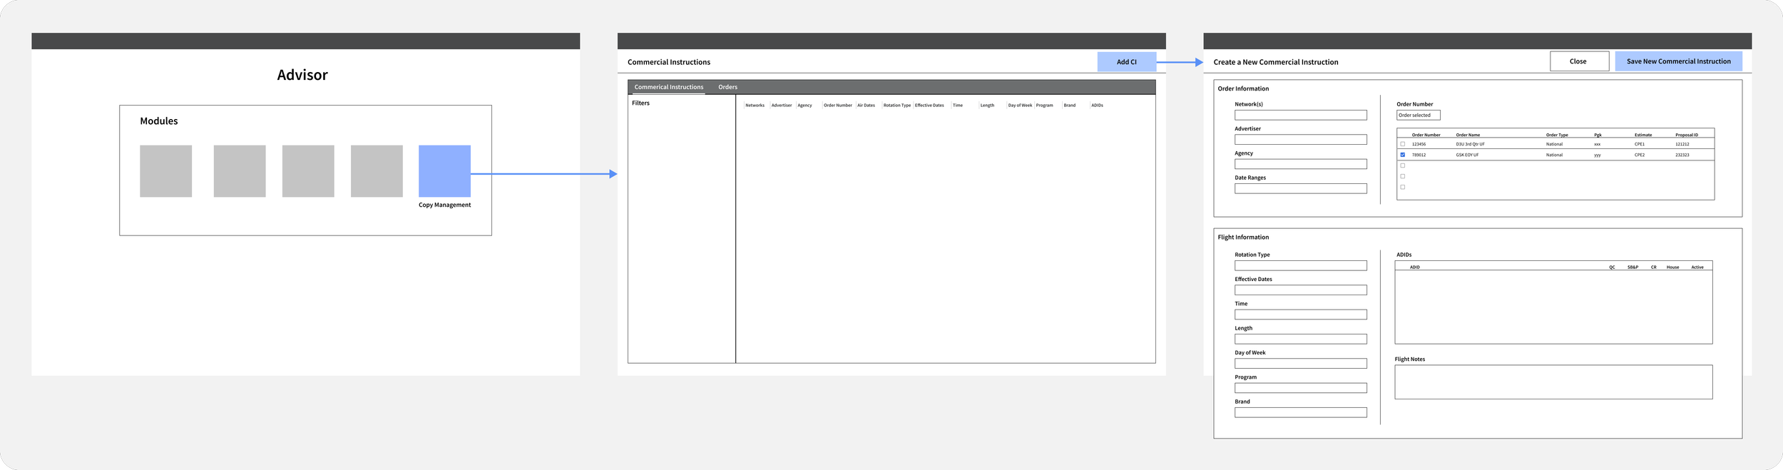Click the Advertiser input in Order Information
The width and height of the screenshot is (1783, 470).
pyautogui.click(x=1300, y=140)
